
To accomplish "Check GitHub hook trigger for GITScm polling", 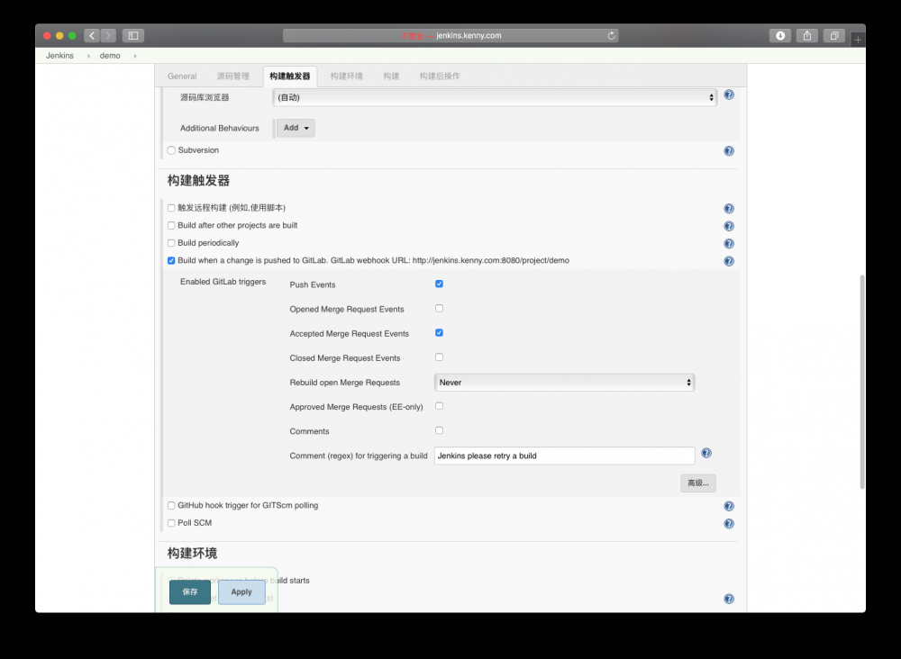I will point(171,506).
